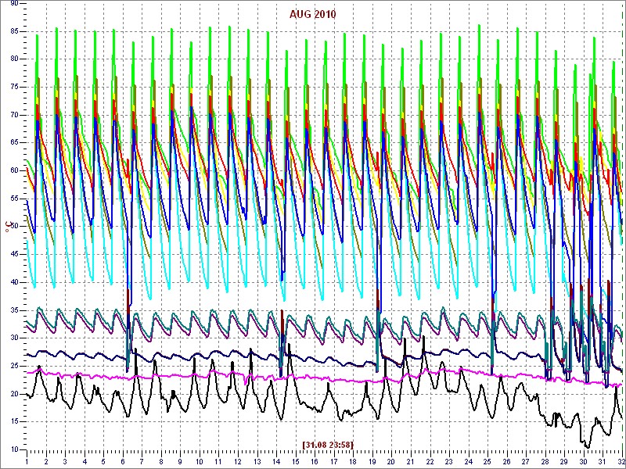The image size is (626, 469).
Task: Click the 10 degree mark on the y-axis
Action: click(x=14, y=449)
